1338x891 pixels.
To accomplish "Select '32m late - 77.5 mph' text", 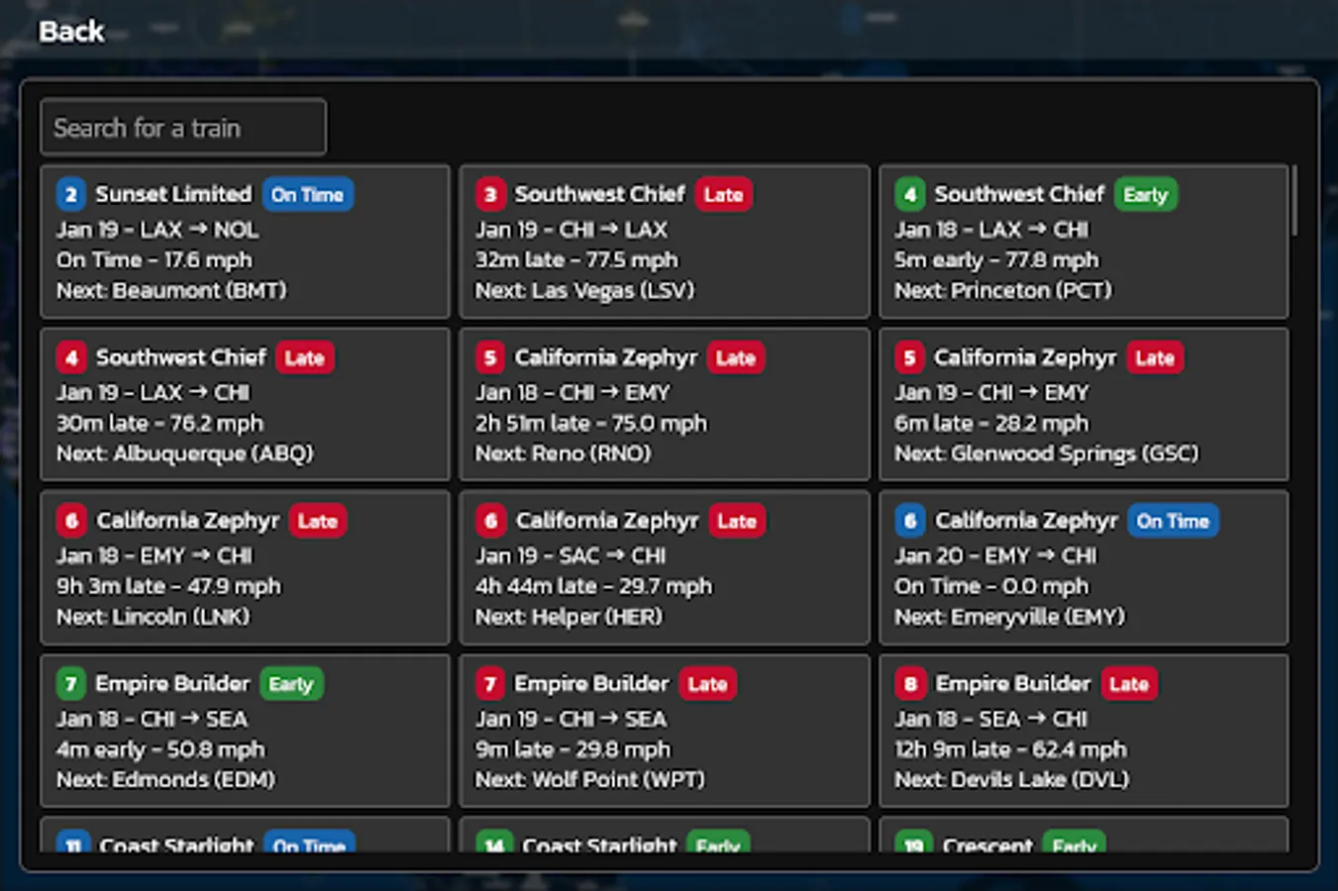I will click(576, 260).
